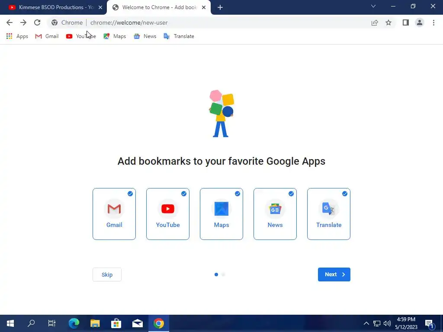Go back using the back arrow
The height and width of the screenshot is (332, 443).
coord(10,22)
